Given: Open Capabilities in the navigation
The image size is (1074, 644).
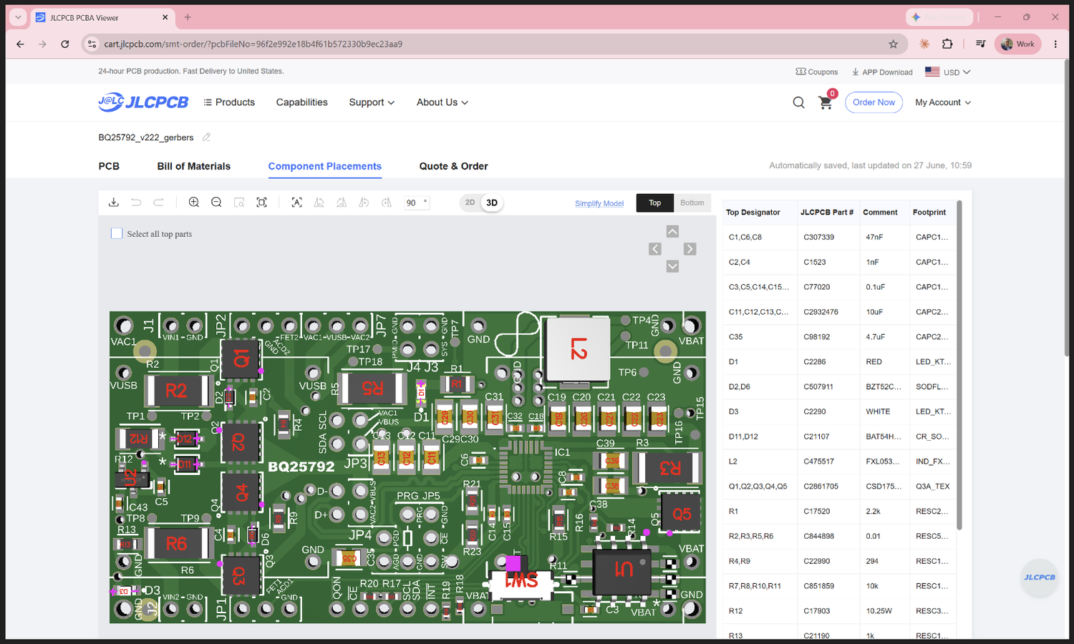Looking at the screenshot, I should (x=302, y=102).
